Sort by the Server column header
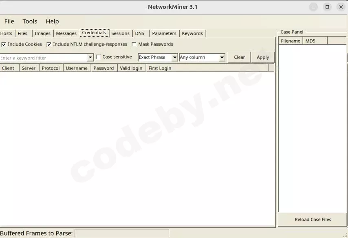This screenshot has width=348, height=238. [x=29, y=68]
